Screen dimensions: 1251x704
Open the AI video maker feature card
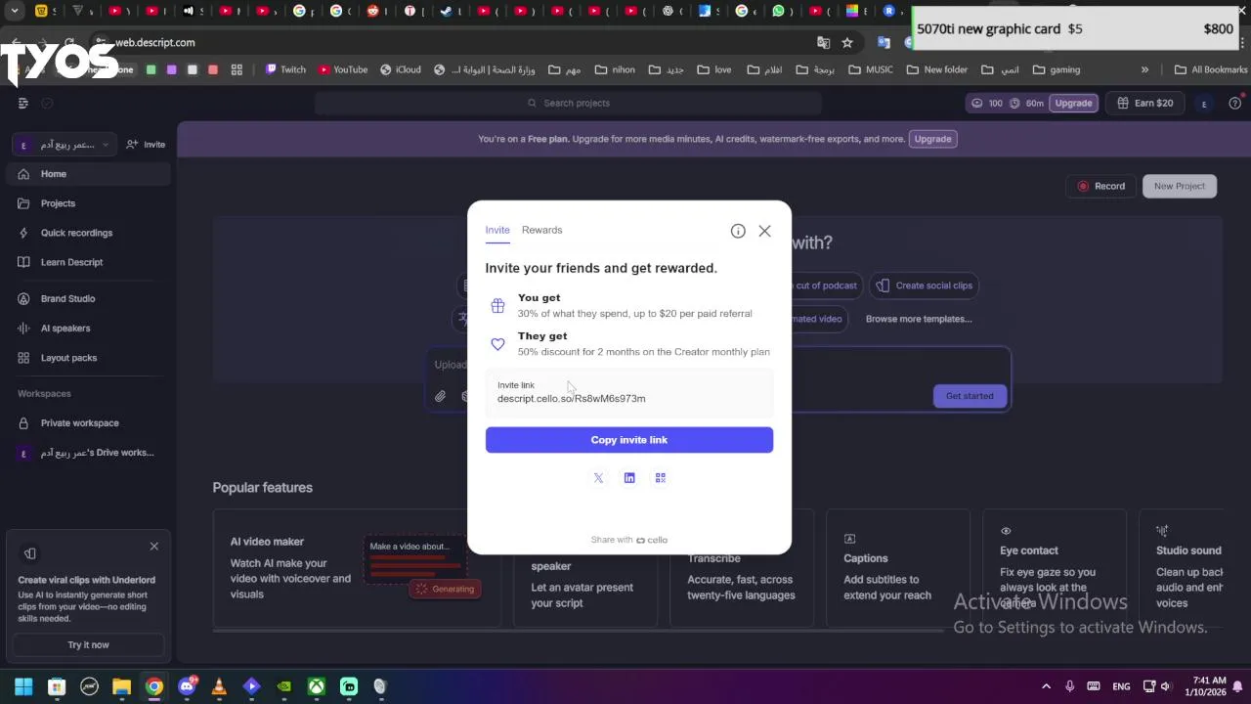356,568
